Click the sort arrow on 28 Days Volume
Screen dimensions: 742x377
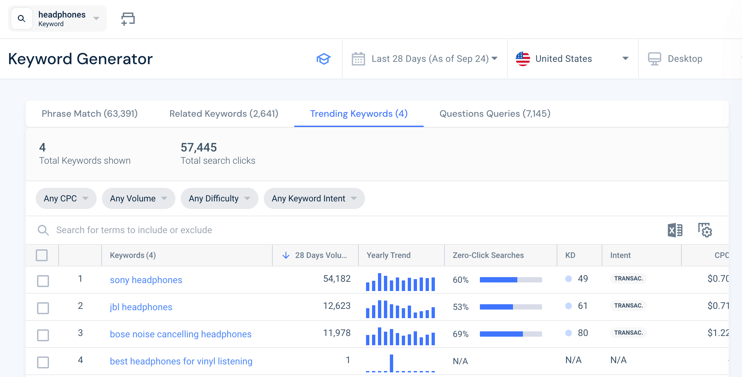click(x=286, y=255)
